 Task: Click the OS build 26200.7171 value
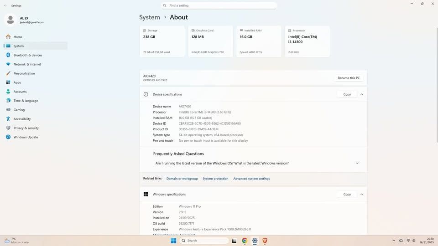coord(186,223)
